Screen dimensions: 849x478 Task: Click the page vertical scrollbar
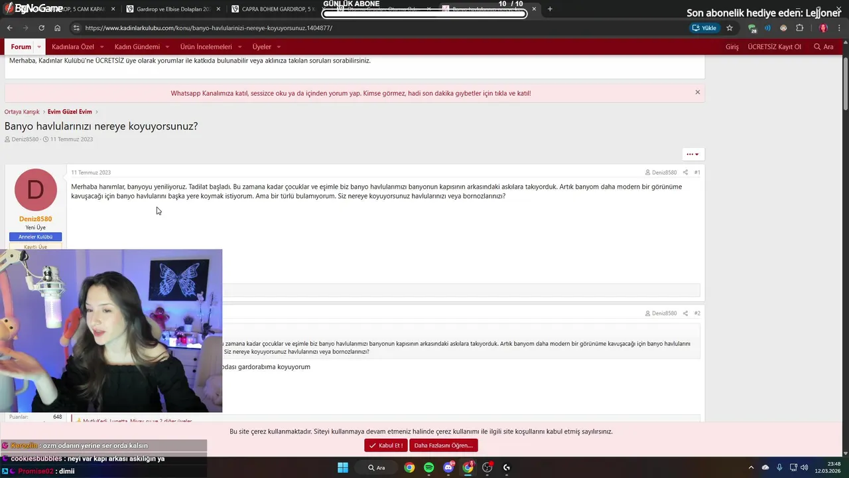pyautogui.click(x=845, y=83)
